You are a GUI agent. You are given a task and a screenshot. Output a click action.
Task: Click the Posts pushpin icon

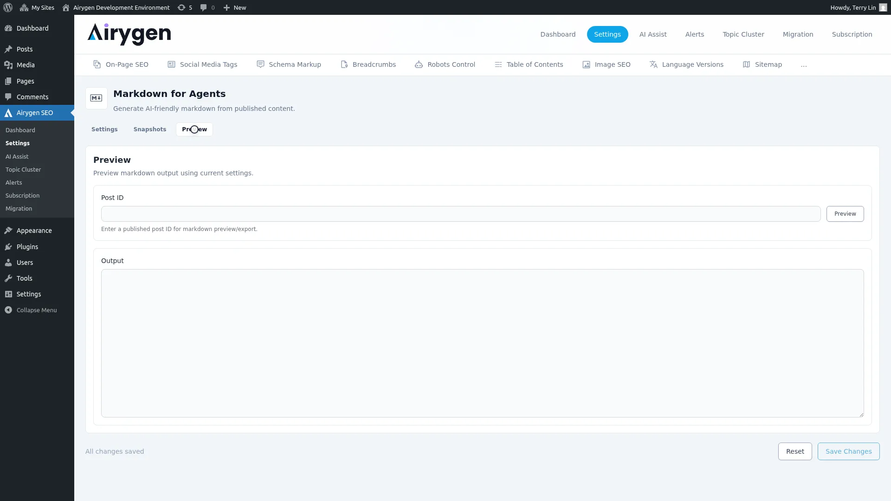point(8,49)
